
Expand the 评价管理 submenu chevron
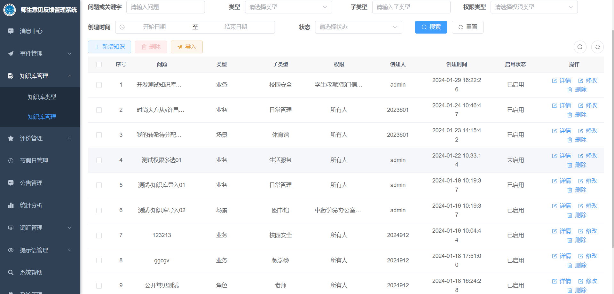69,138
